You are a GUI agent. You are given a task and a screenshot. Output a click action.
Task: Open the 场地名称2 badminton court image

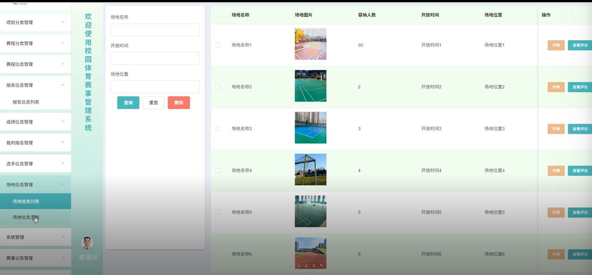[x=310, y=86]
